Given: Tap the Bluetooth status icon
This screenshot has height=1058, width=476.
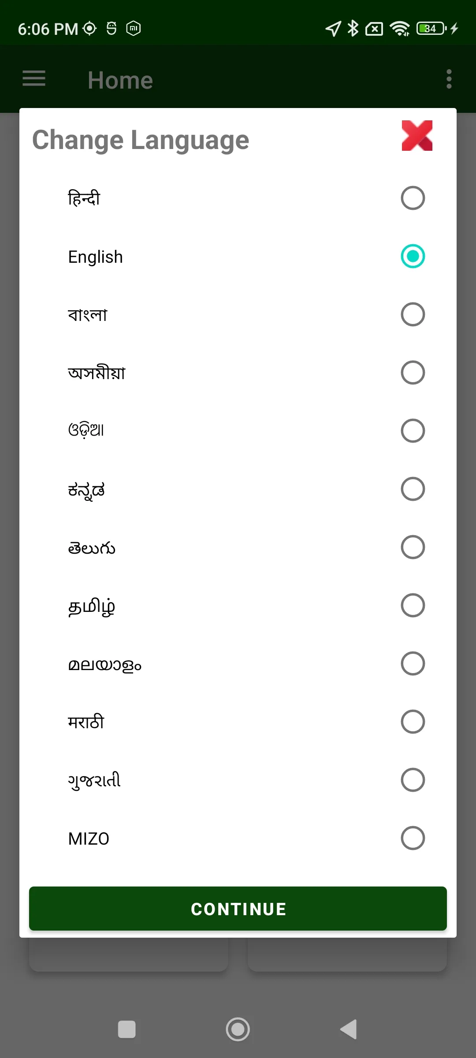Looking at the screenshot, I should [x=353, y=29].
